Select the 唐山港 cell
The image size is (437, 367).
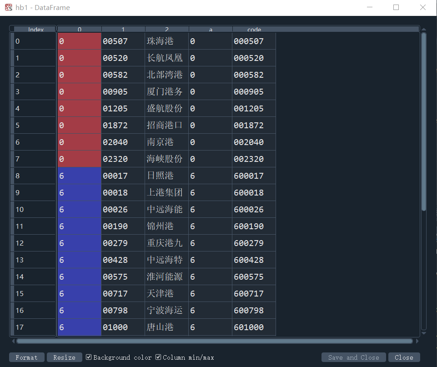point(167,327)
